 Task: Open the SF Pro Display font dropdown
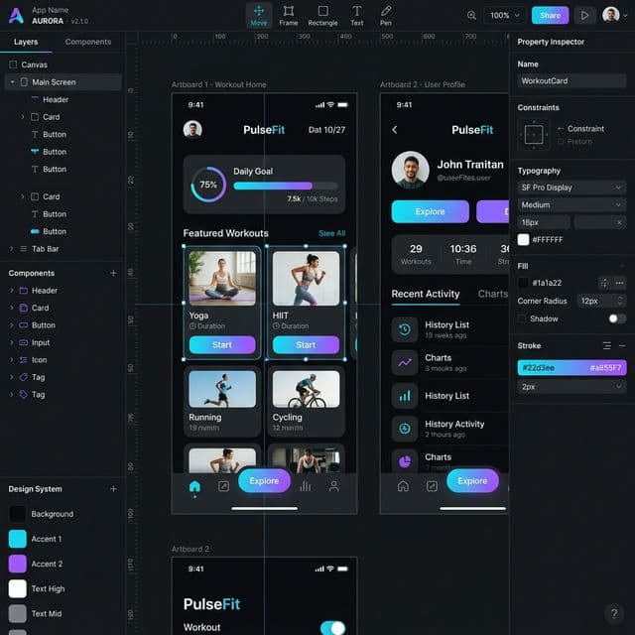(x=571, y=188)
